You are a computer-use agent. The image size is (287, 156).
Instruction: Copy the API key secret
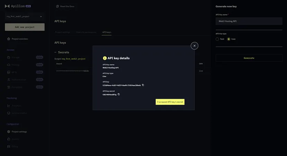coord(119,94)
